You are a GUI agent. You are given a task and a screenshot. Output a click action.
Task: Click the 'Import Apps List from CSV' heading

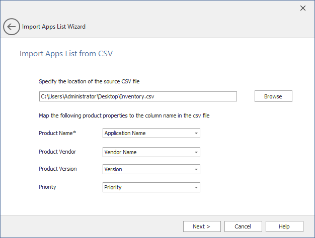[66, 53]
